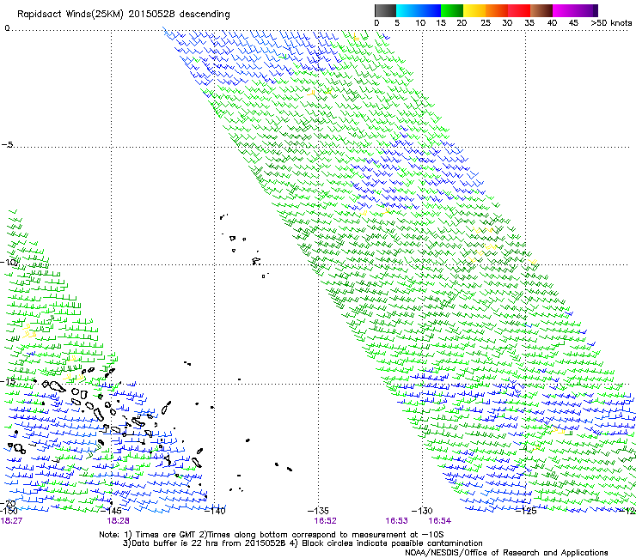This screenshot has width=636, height=558.
Task: Click the red 30-35 knots legend color
Action: click(519, 10)
